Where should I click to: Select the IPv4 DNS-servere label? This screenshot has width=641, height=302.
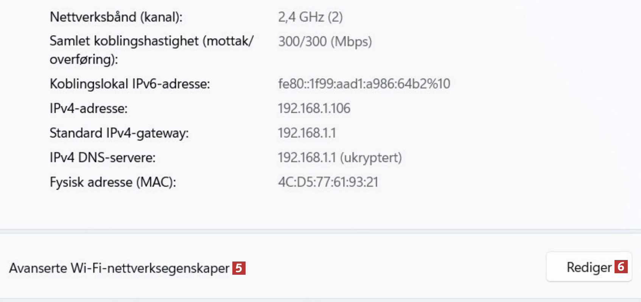click(x=102, y=157)
